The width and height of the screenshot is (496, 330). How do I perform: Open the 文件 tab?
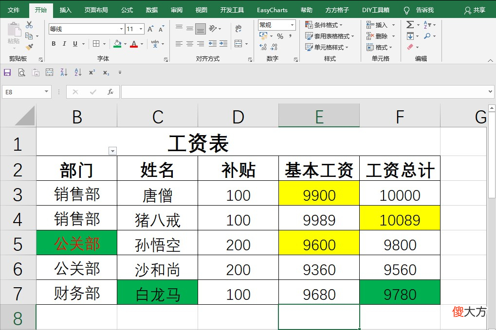pos(14,10)
